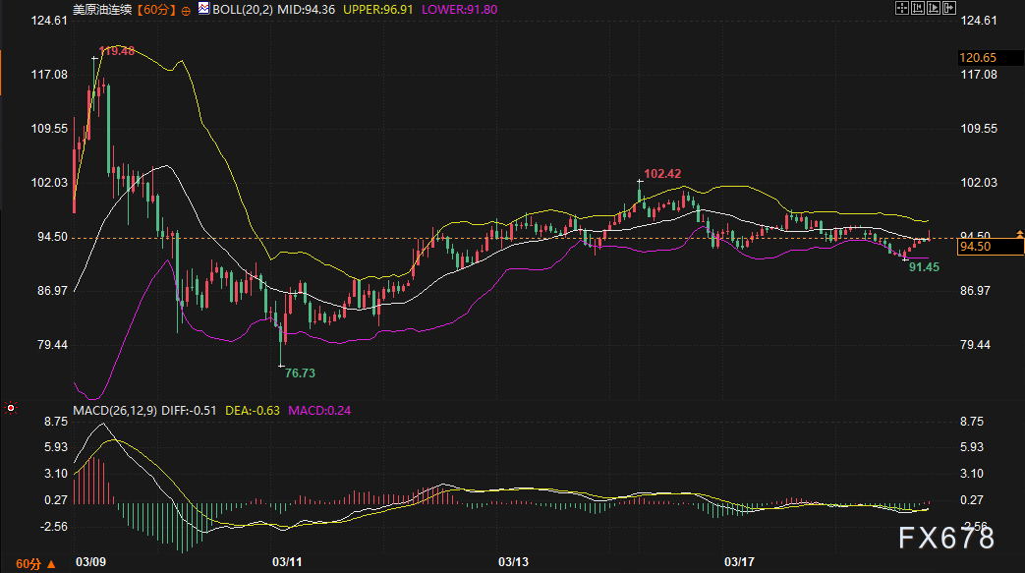Viewport: 1025px width, 573px height.
Task: Select the 美原油连续 instrument name
Action: coord(103,9)
